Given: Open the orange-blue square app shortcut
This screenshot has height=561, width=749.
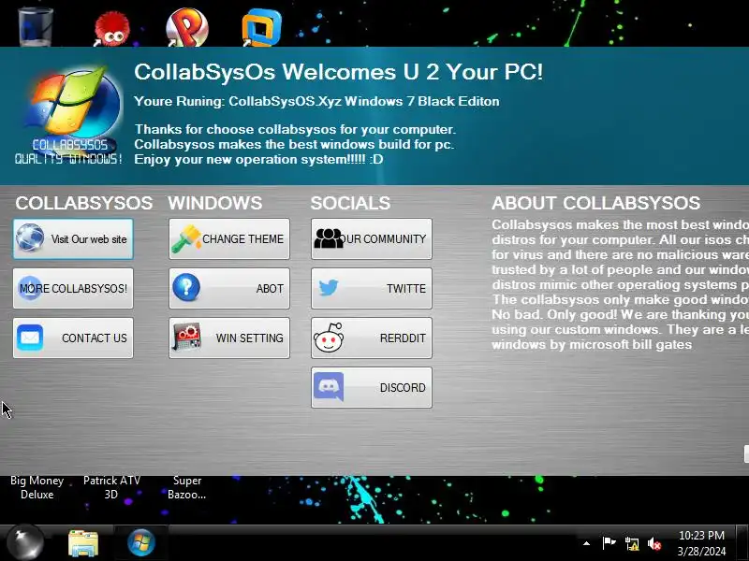Looking at the screenshot, I should (261, 28).
